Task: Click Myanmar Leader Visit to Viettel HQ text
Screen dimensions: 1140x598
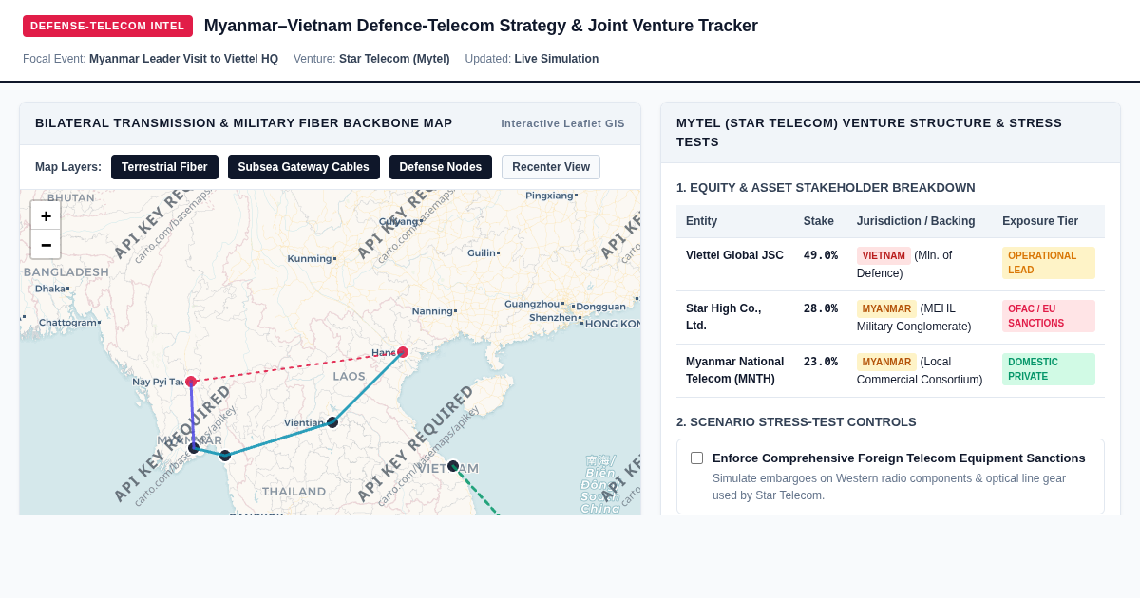Action: coord(183,59)
